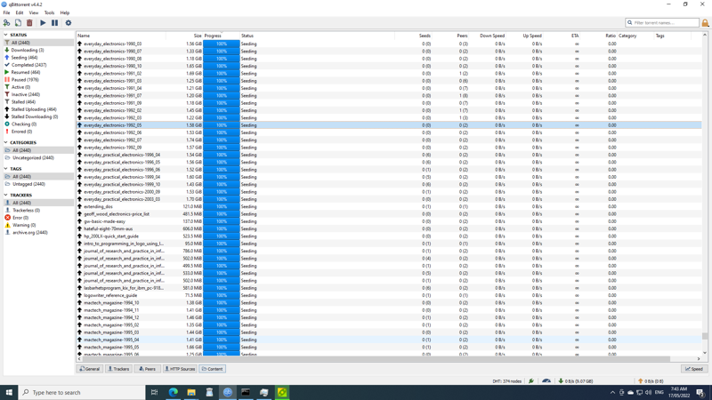This screenshot has height=400, width=712.
Task: Click the vertical scrollbar thumb of torrent list
Action: coord(705,336)
